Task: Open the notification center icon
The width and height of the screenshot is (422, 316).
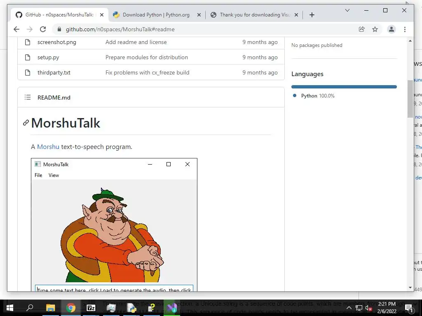Action: tap(408, 308)
